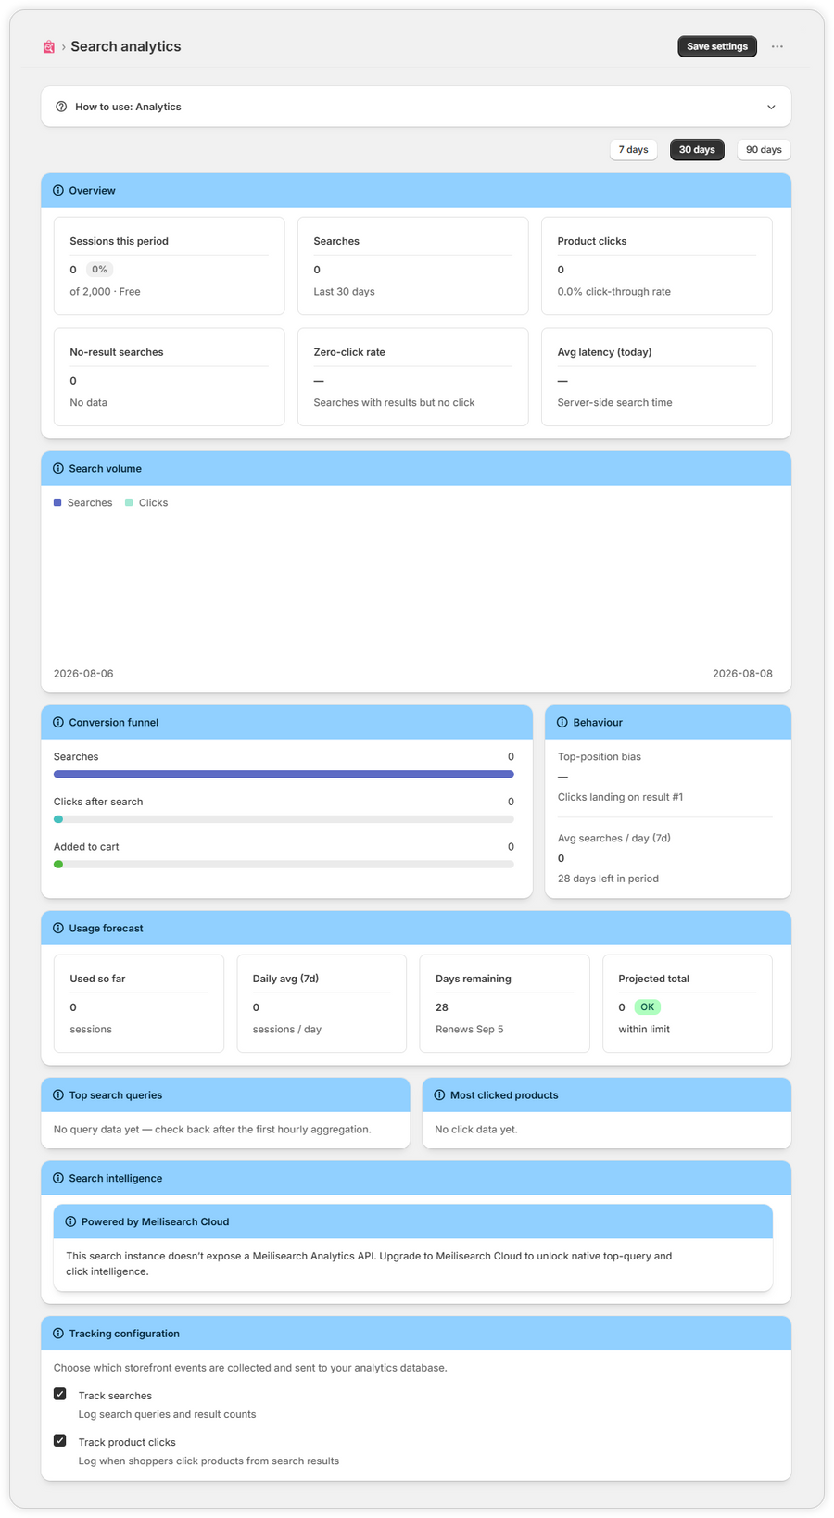Click the Zero-click rate card title
The width and height of the screenshot is (834, 1518).
[349, 352]
